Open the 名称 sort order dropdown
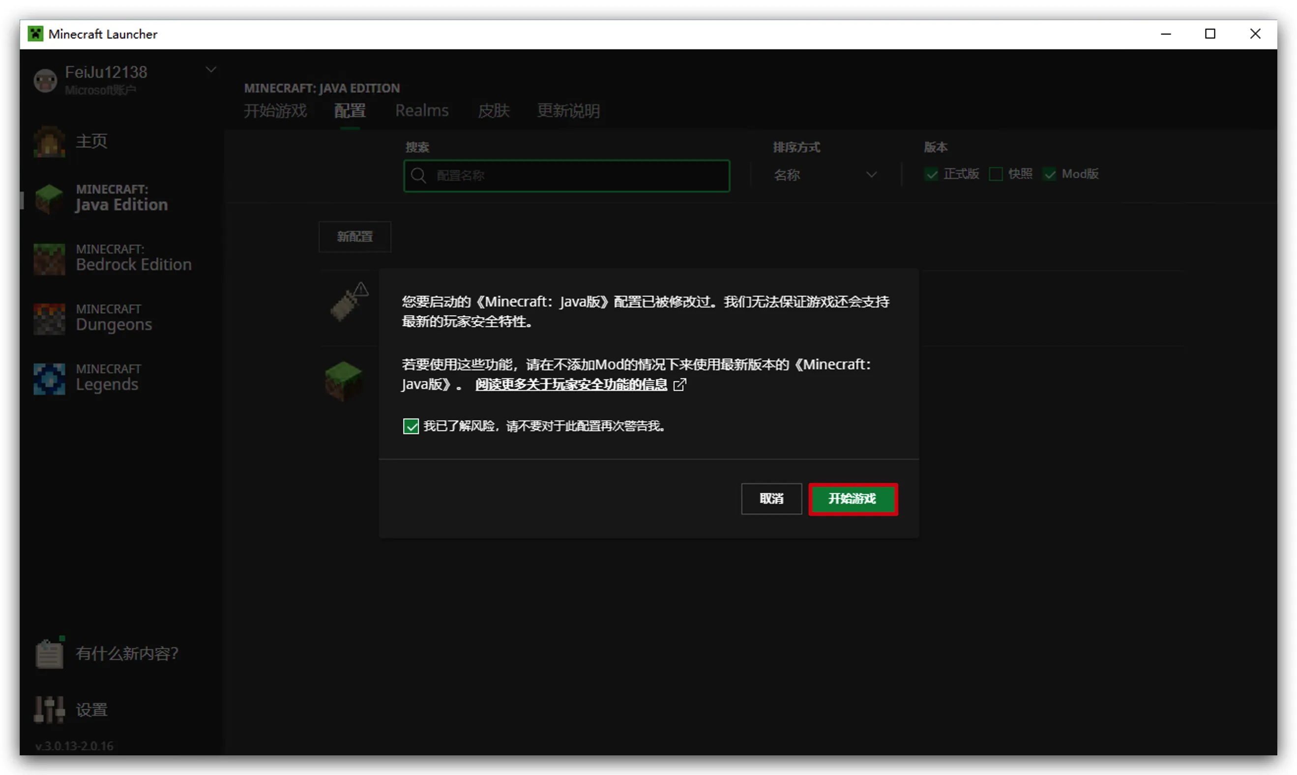The height and width of the screenshot is (775, 1297). 825,175
